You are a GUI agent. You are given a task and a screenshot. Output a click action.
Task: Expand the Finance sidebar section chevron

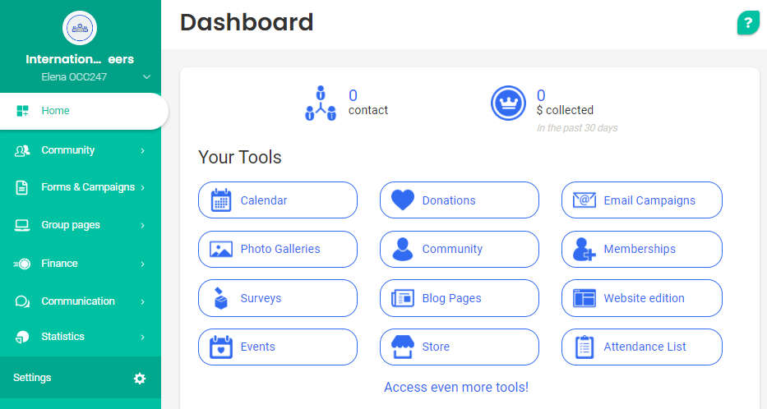pos(143,264)
